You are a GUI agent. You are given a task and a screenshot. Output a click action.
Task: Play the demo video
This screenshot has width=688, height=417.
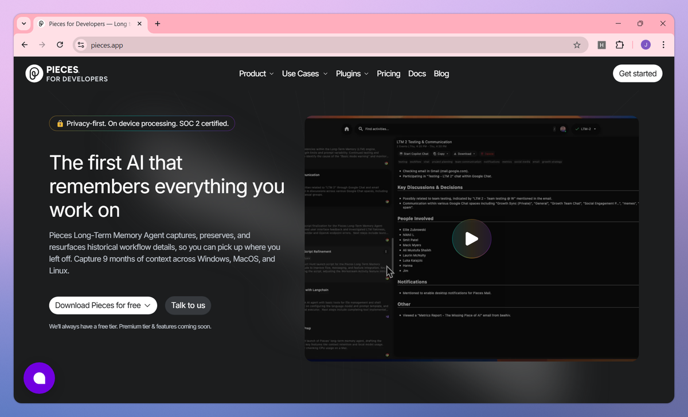point(471,239)
